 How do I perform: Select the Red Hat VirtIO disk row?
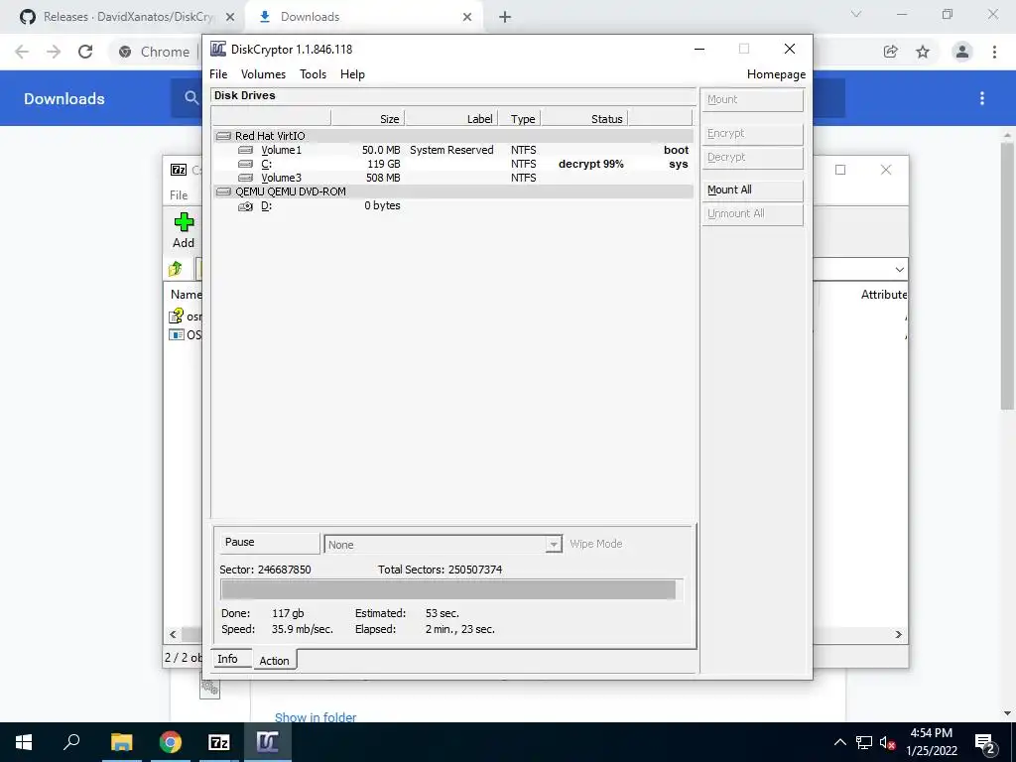(x=452, y=135)
